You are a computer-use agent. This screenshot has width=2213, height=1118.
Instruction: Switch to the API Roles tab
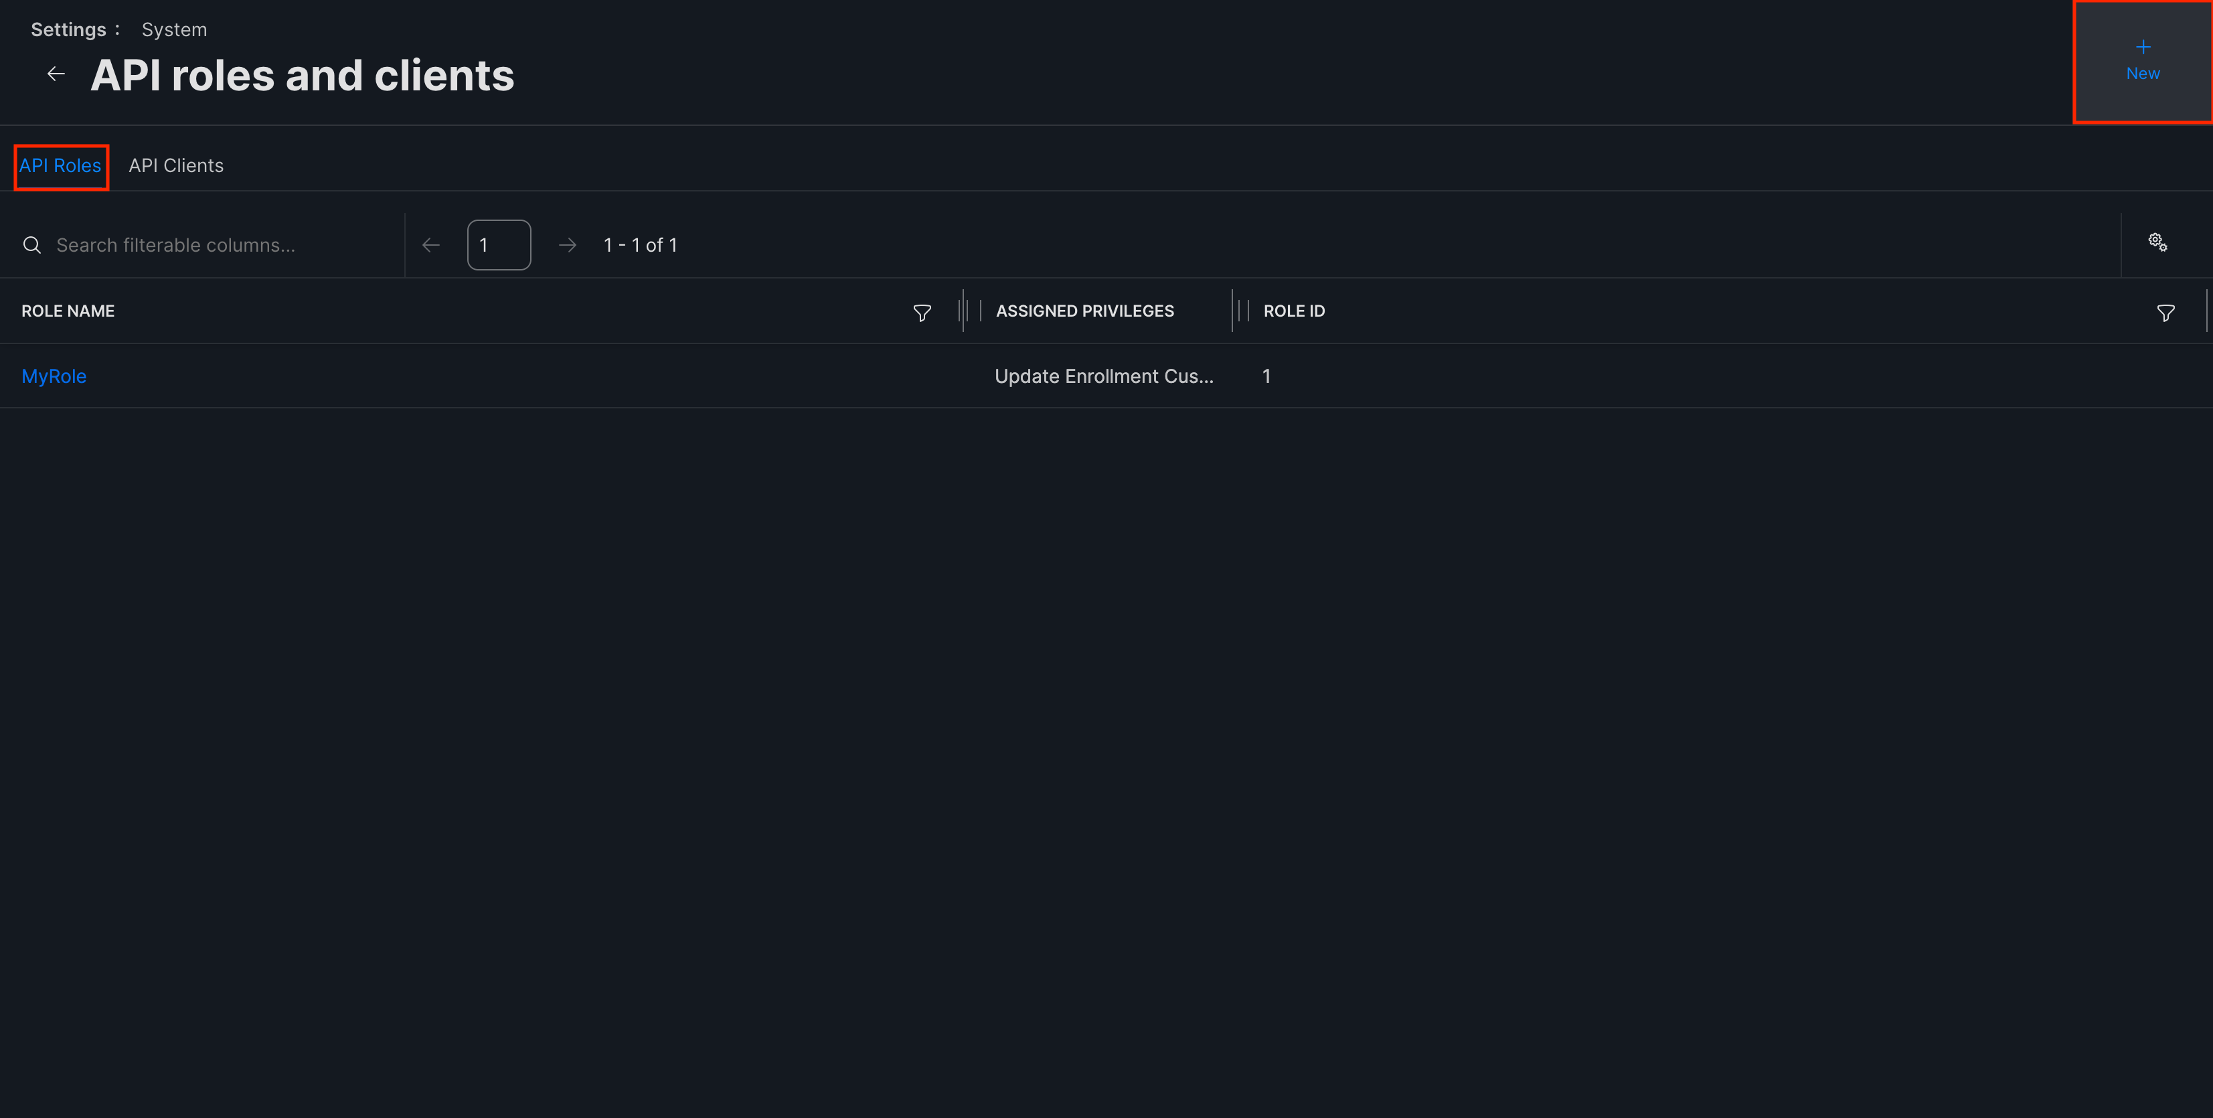pos(60,166)
